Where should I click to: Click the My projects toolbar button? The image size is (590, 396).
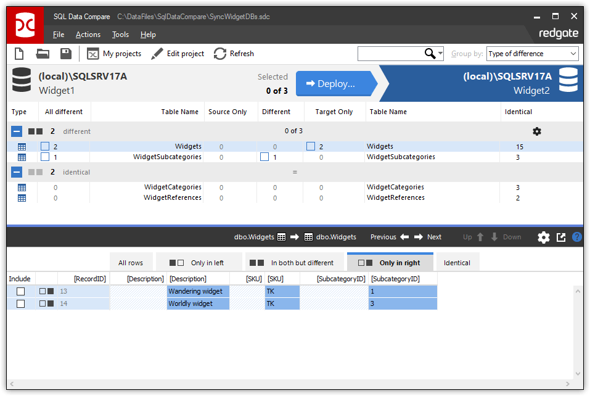tap(114, 54)
